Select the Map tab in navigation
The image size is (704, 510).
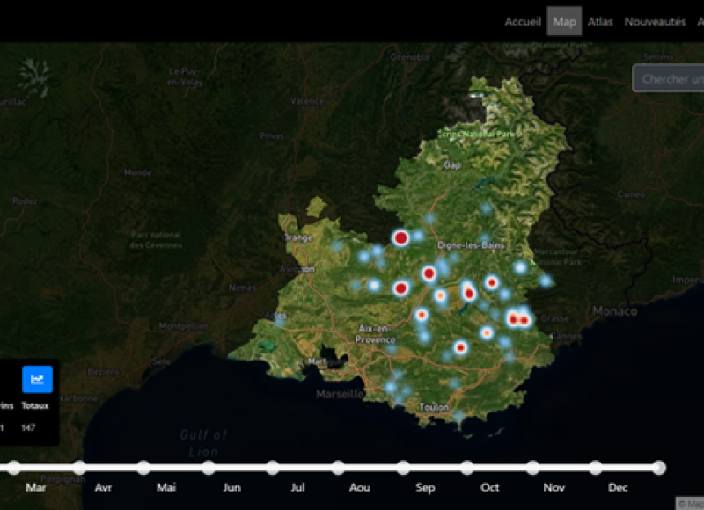(565, 22)
